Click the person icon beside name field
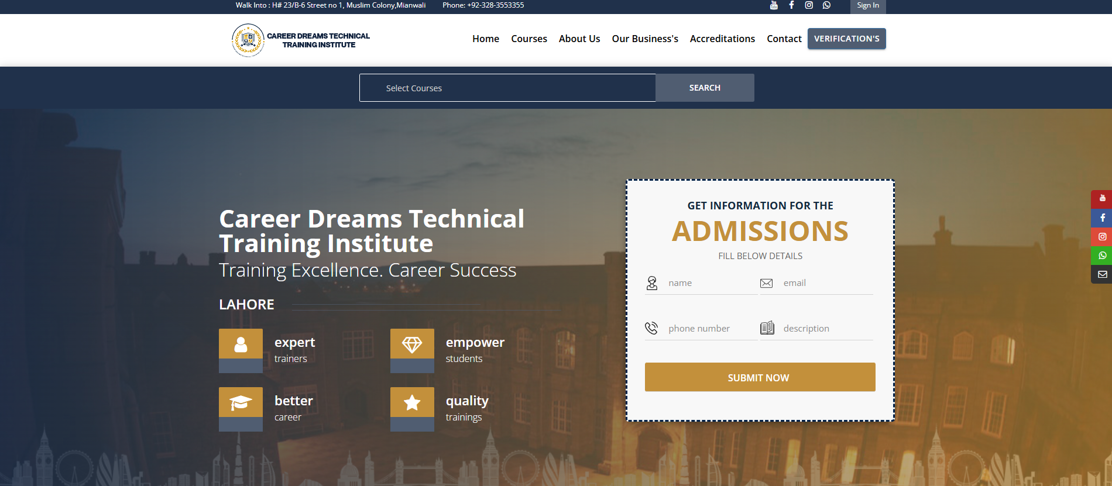 tap(652, 283)
